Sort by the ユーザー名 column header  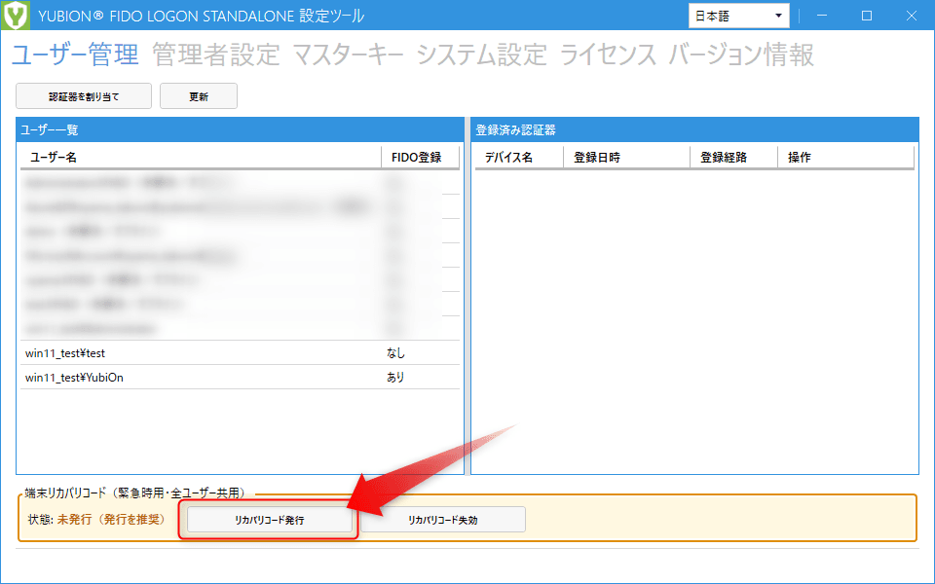[201, 158]
